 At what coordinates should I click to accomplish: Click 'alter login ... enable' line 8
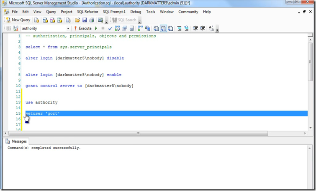(x=74, y=75)
